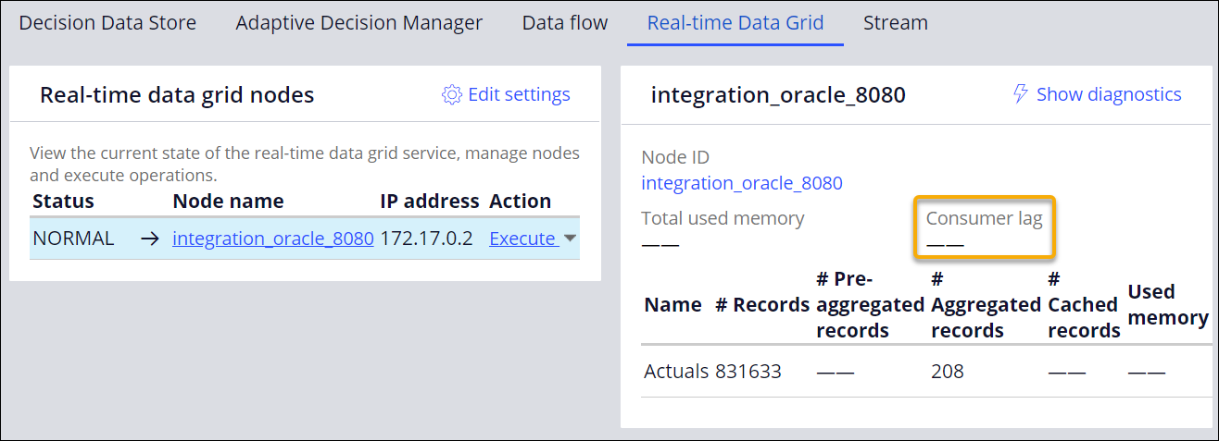Click the link under Node ID
Viewport: 1219px width, 441px height.
click(x=742, y=183)
